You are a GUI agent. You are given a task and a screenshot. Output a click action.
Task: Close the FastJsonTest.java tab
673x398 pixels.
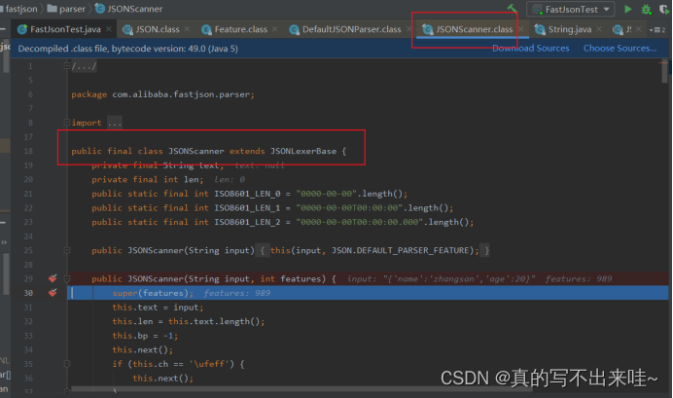[x=109, y=29]
